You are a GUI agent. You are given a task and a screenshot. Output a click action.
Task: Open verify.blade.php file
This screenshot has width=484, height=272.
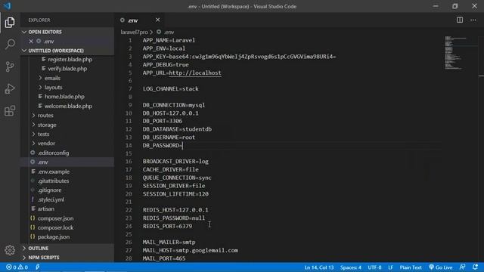[x=67, y=69]
